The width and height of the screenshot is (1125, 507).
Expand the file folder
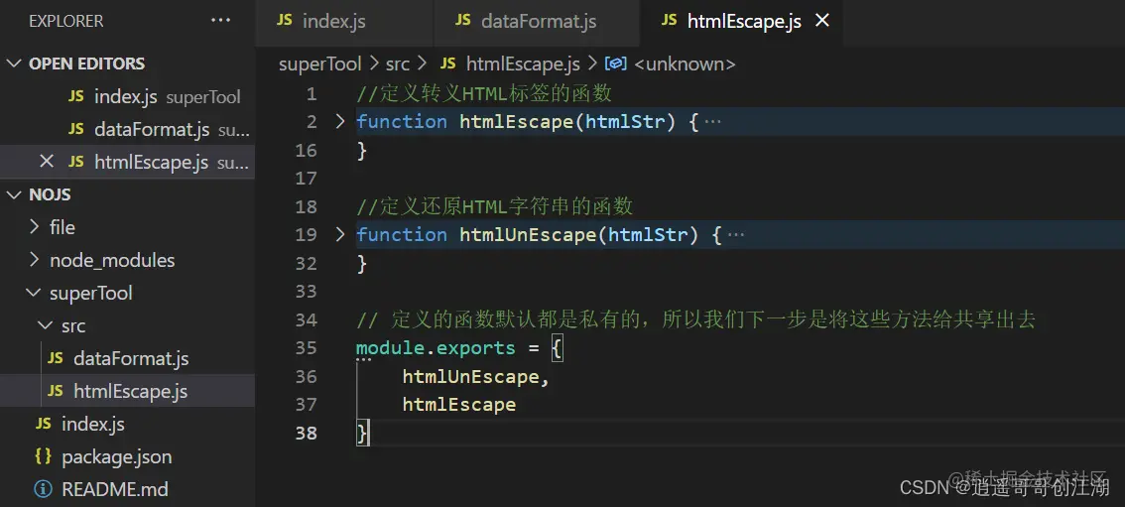(127, 227)
